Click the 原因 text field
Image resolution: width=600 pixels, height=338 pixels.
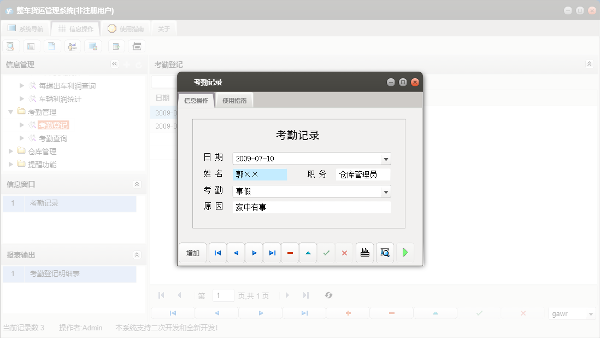click(311, 208)
